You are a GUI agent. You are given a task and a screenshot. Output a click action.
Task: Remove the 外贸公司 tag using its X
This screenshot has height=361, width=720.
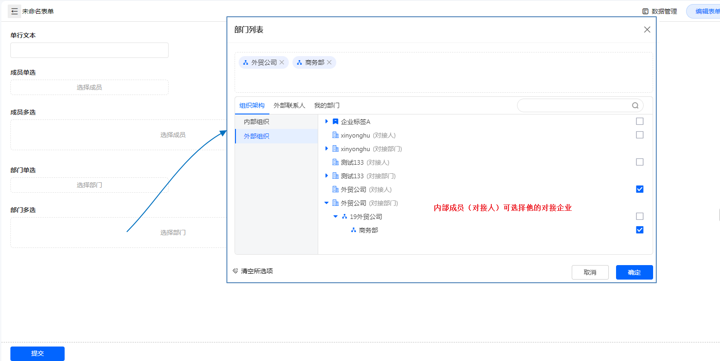pos(282,62)
